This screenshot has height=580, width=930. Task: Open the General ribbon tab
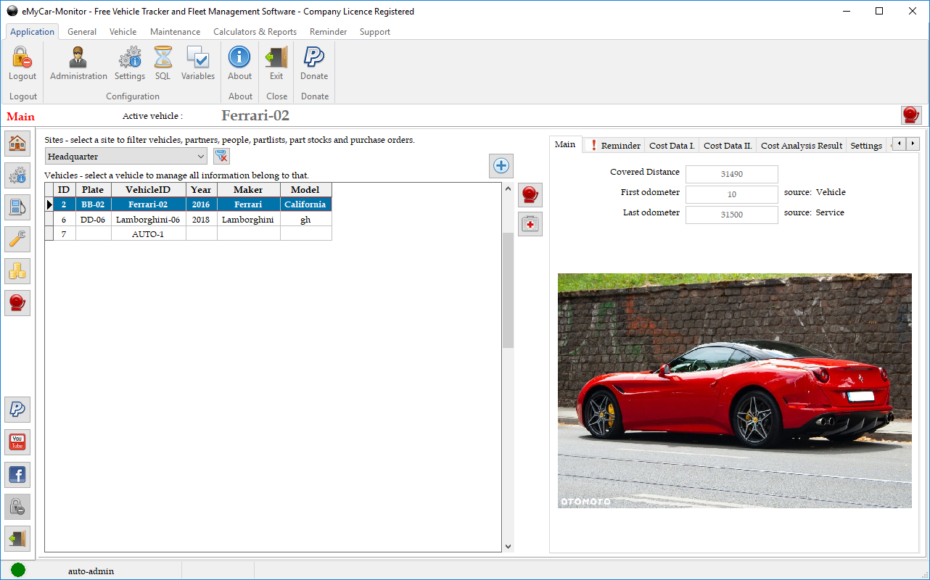(82, 32)
